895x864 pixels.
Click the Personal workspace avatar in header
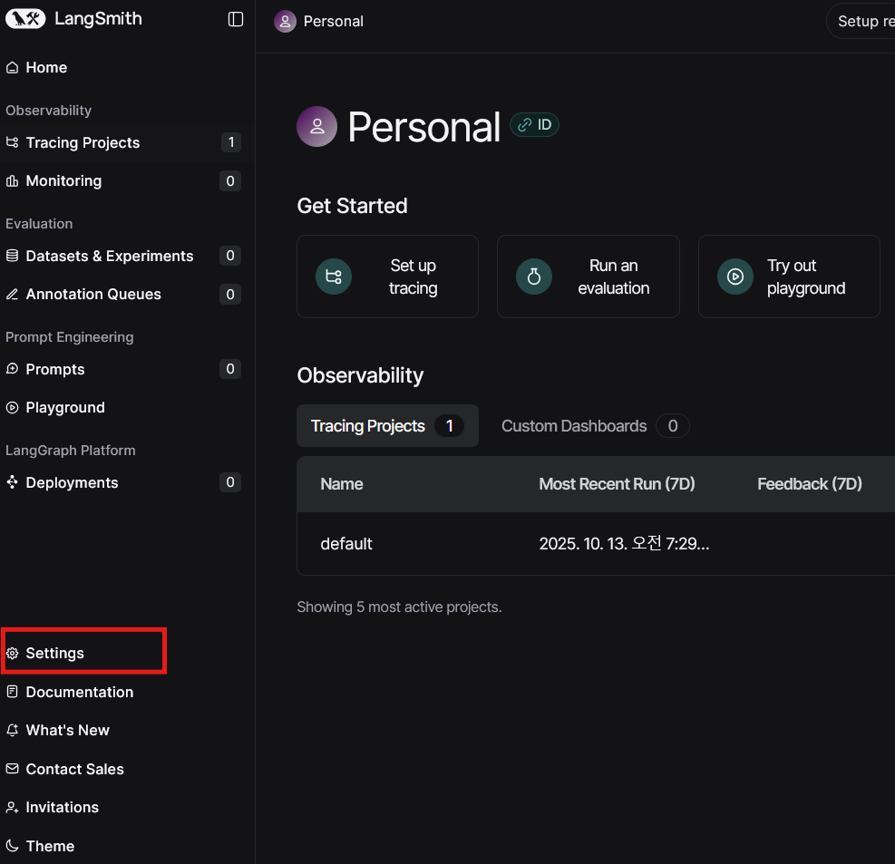tap(285, 22)
